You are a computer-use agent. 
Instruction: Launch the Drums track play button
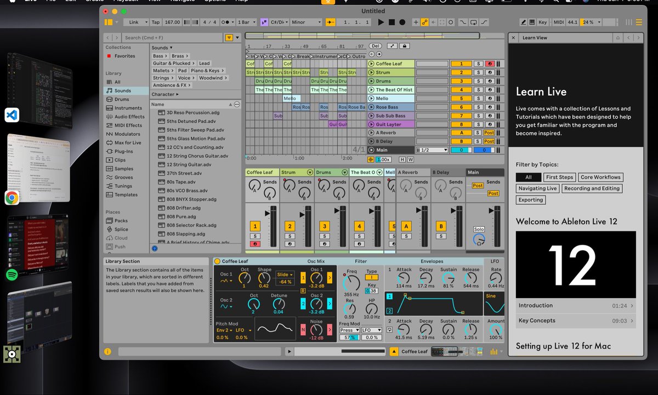(x=371, y=81)
